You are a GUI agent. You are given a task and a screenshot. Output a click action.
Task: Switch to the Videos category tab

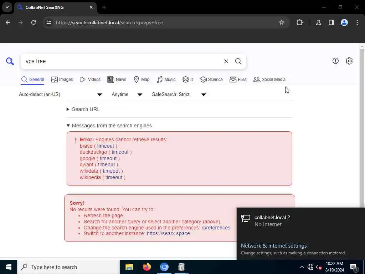point(90,80)
